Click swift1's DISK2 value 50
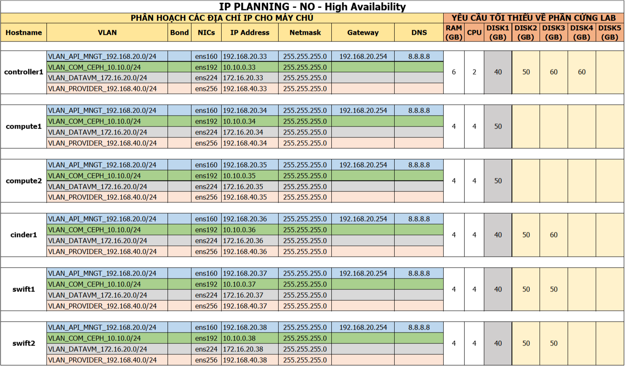 tap(526, 289)
